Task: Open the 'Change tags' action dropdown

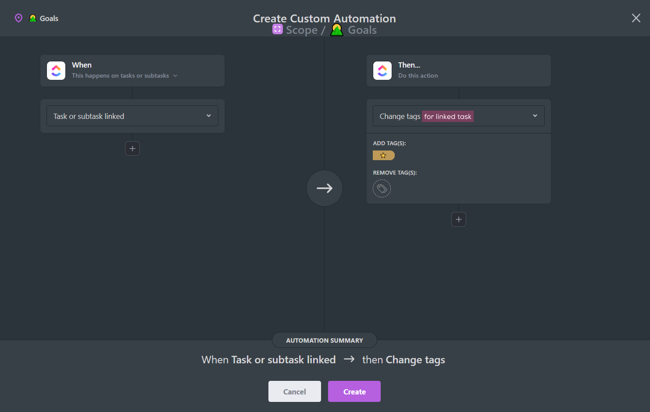Action: (x=459, y=116)
